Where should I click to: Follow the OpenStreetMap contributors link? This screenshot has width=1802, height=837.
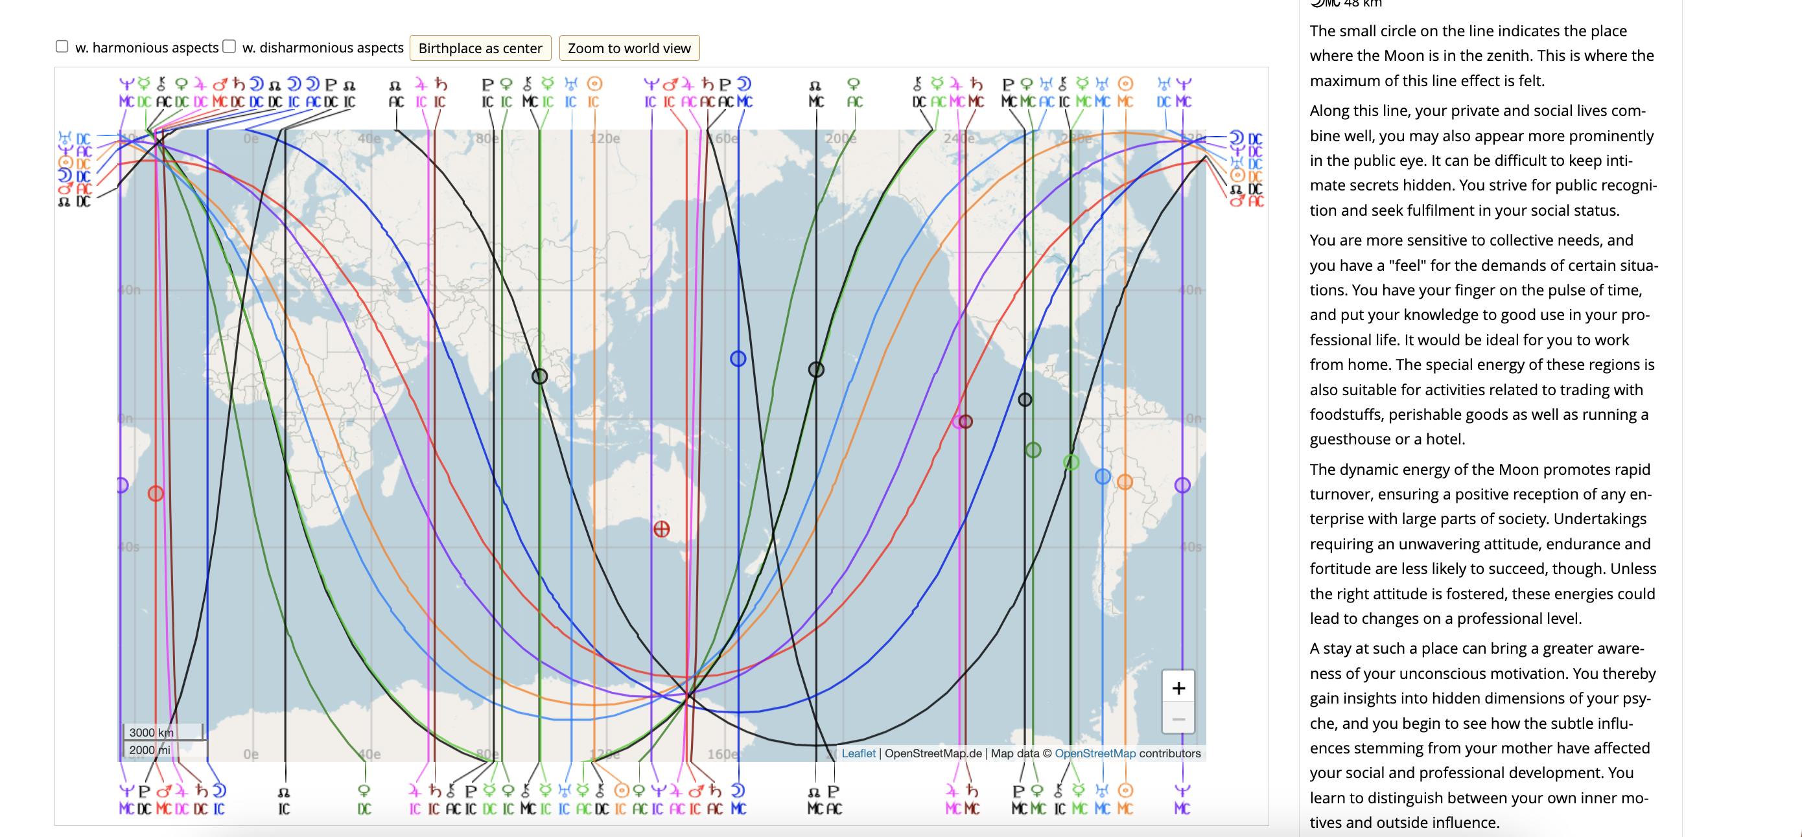(1095, 754)
